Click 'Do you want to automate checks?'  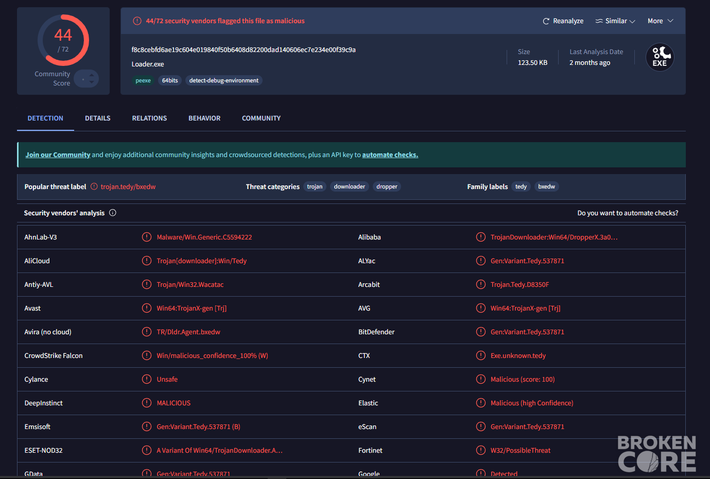point(628,213)
